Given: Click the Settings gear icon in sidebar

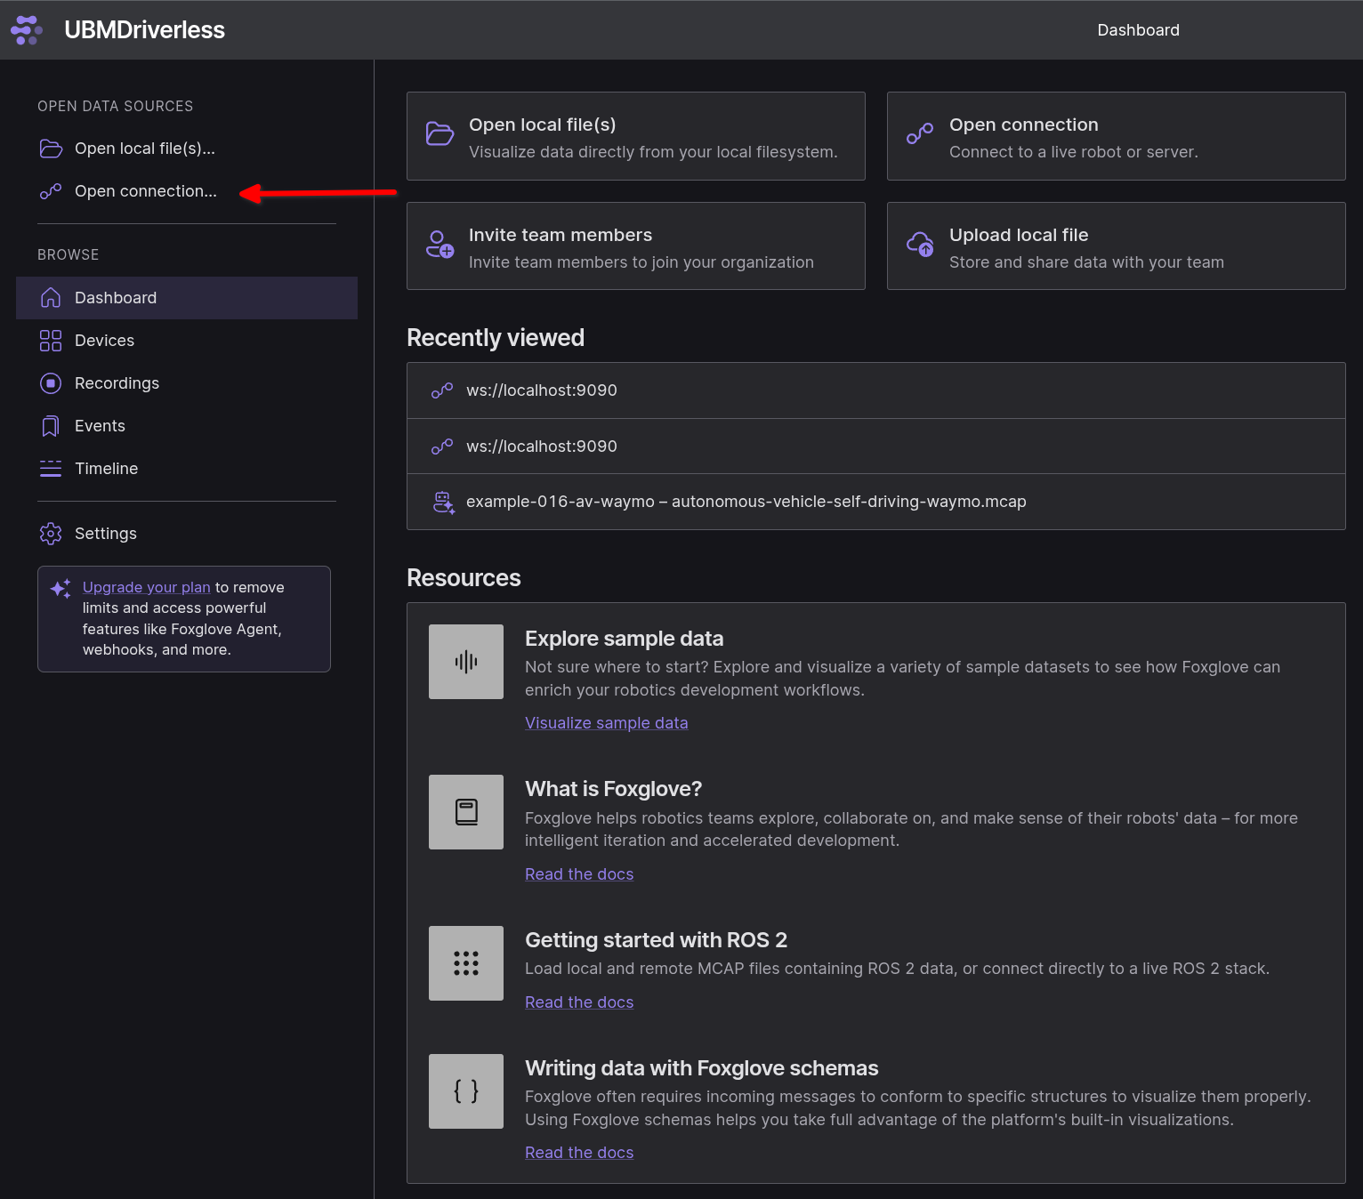Looking at the screenshot, I should click(51, 534).
